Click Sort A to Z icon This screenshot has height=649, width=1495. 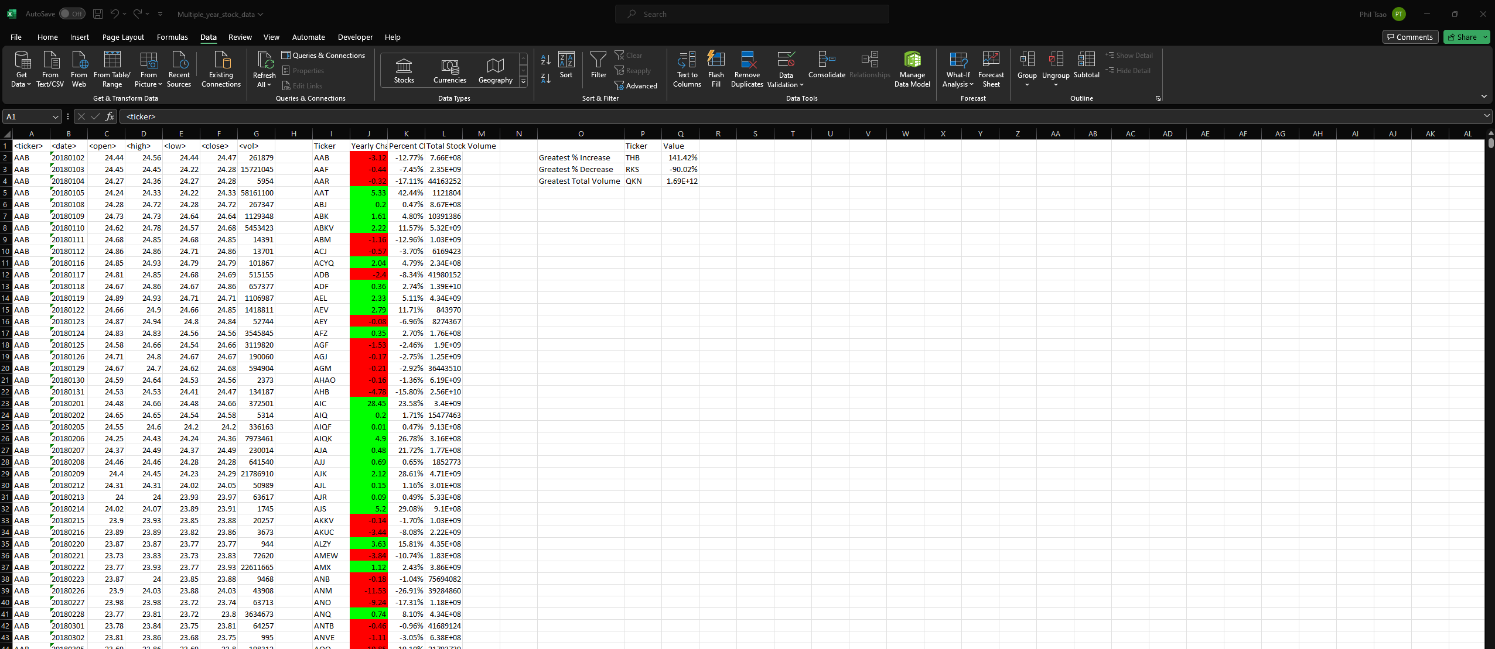[545, 60]
